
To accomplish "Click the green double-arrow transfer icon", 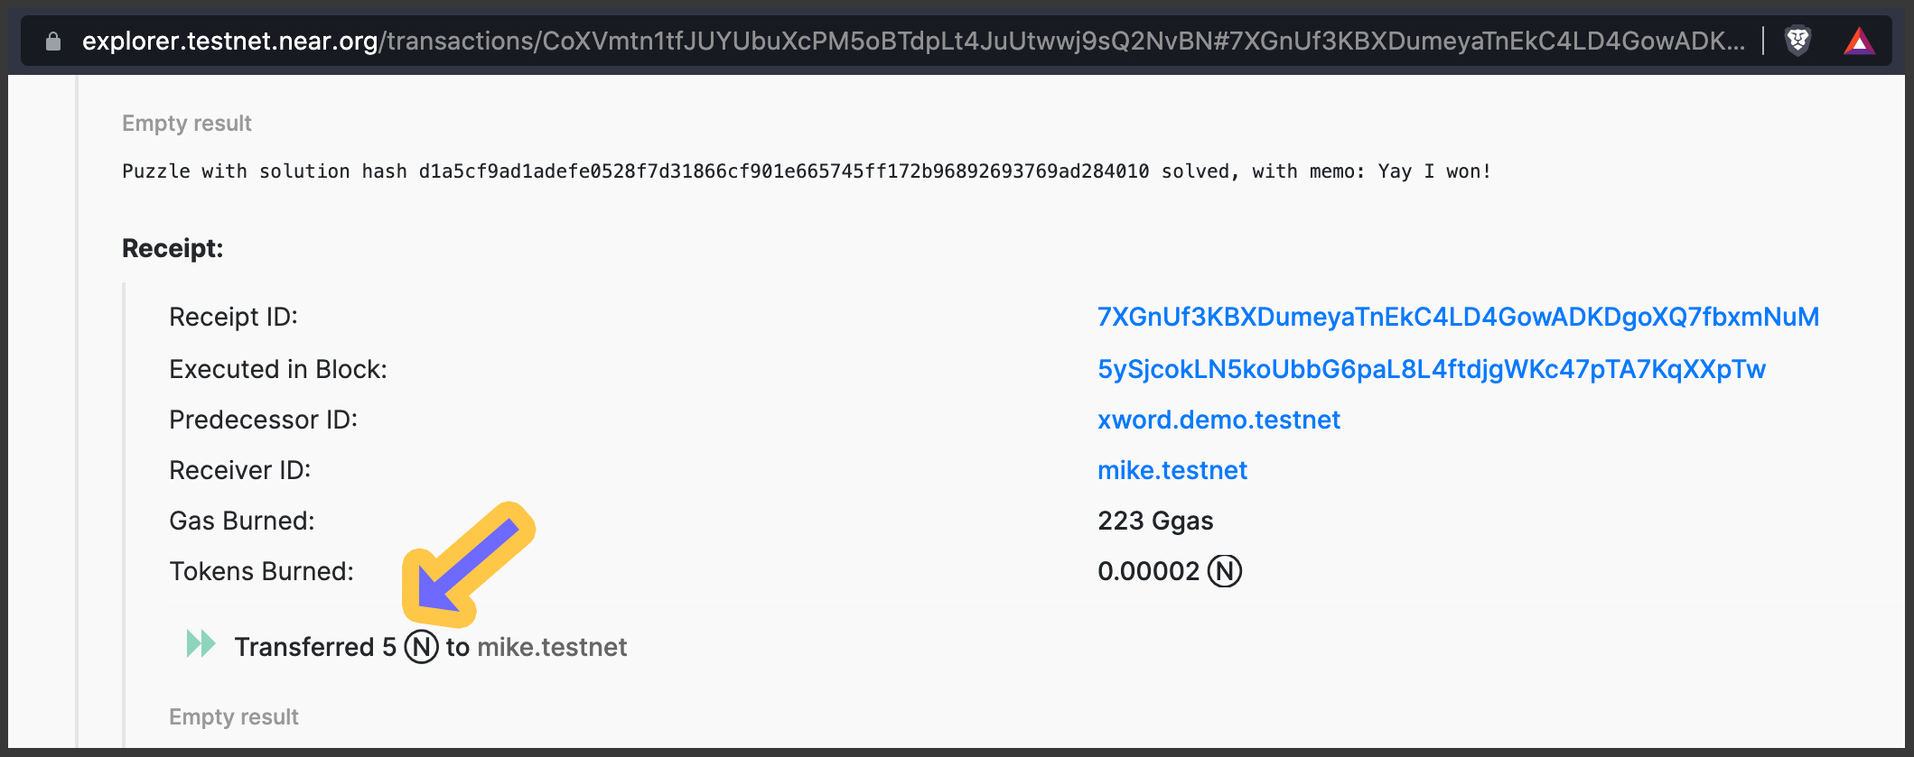I will 199,644.
